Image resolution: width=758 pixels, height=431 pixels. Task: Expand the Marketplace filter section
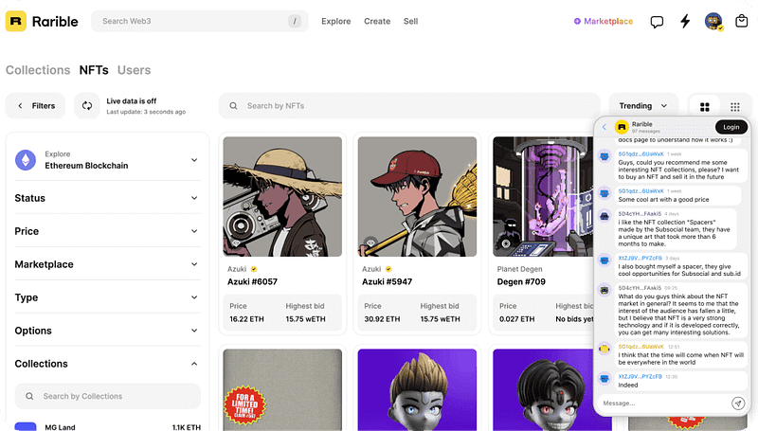tap(194, 264)
